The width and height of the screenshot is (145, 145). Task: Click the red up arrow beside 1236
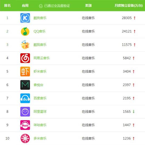click(134, 139)
